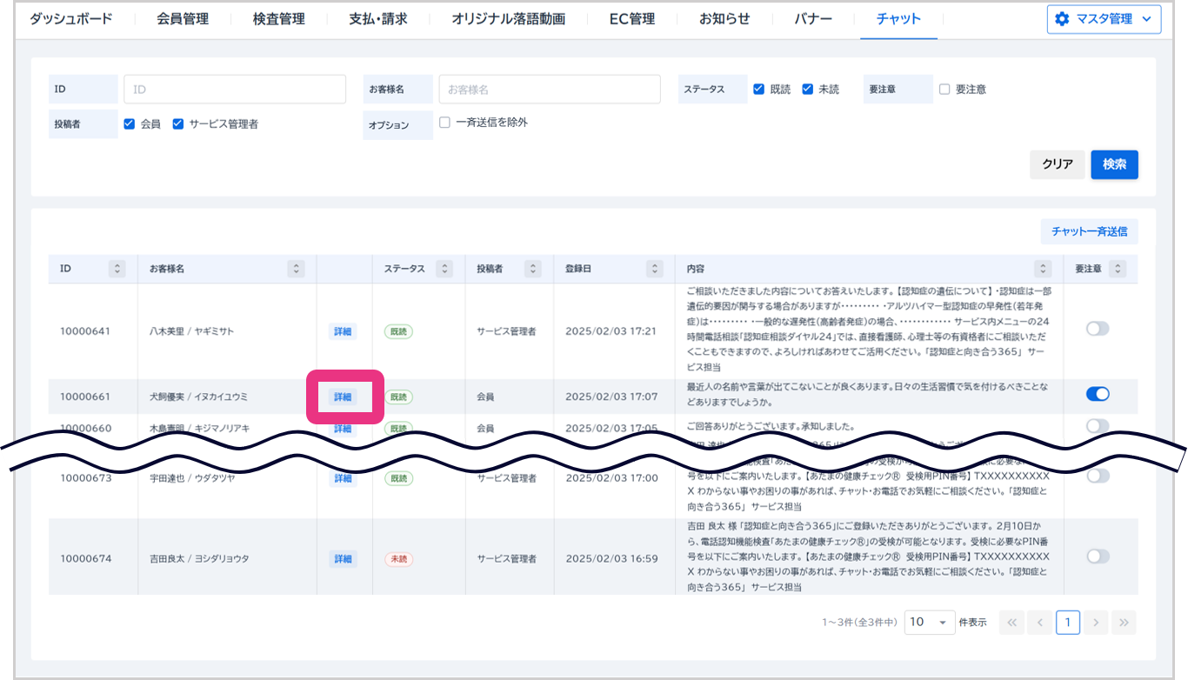This screenshot has width=1188, height=680.
Task: Open the マスタ管理 dropdown menu
Action: pyautogui.click(x=1104, y=19)
